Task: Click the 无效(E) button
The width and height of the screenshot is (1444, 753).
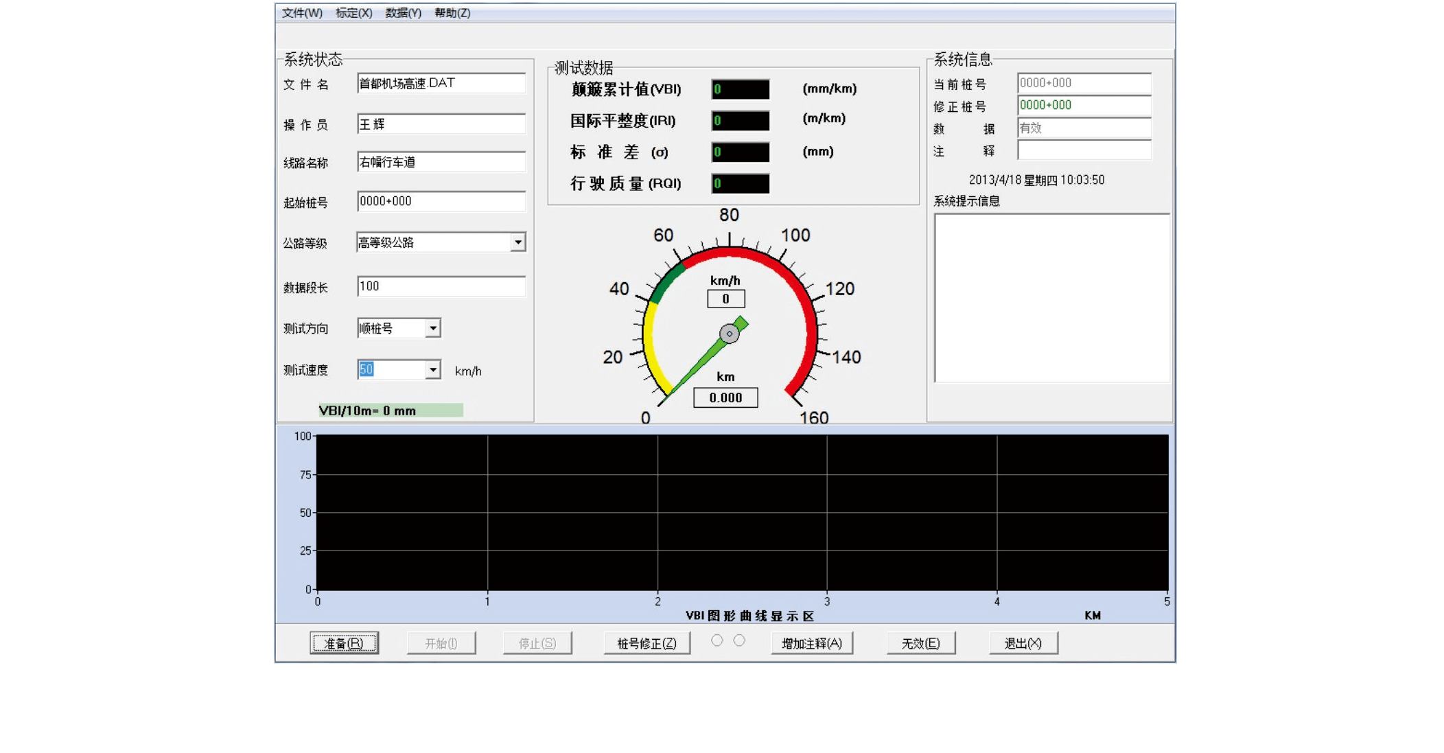Action: coord(920,643)
